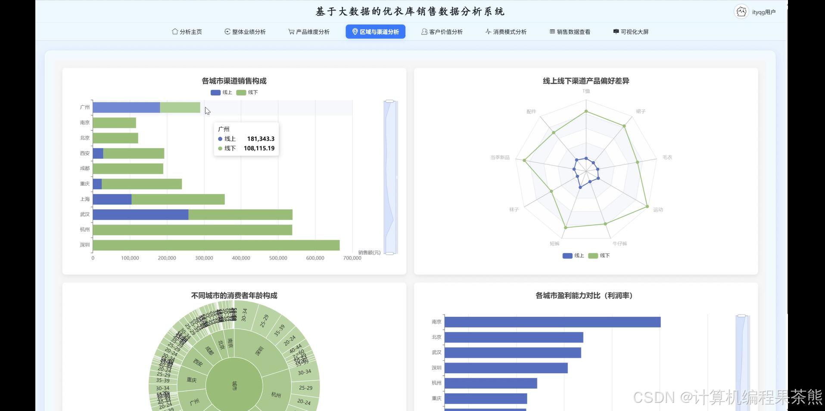Click 运动 data point on green radar line

[x=647, y=207]
